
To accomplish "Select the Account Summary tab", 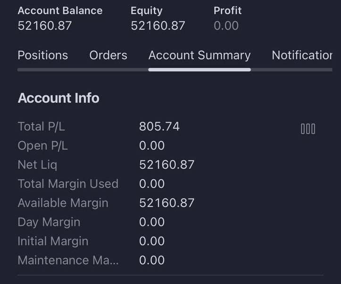I will [200, 55].
